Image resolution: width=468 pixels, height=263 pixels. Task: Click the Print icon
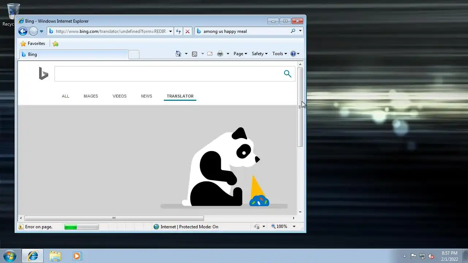(220, 54)
